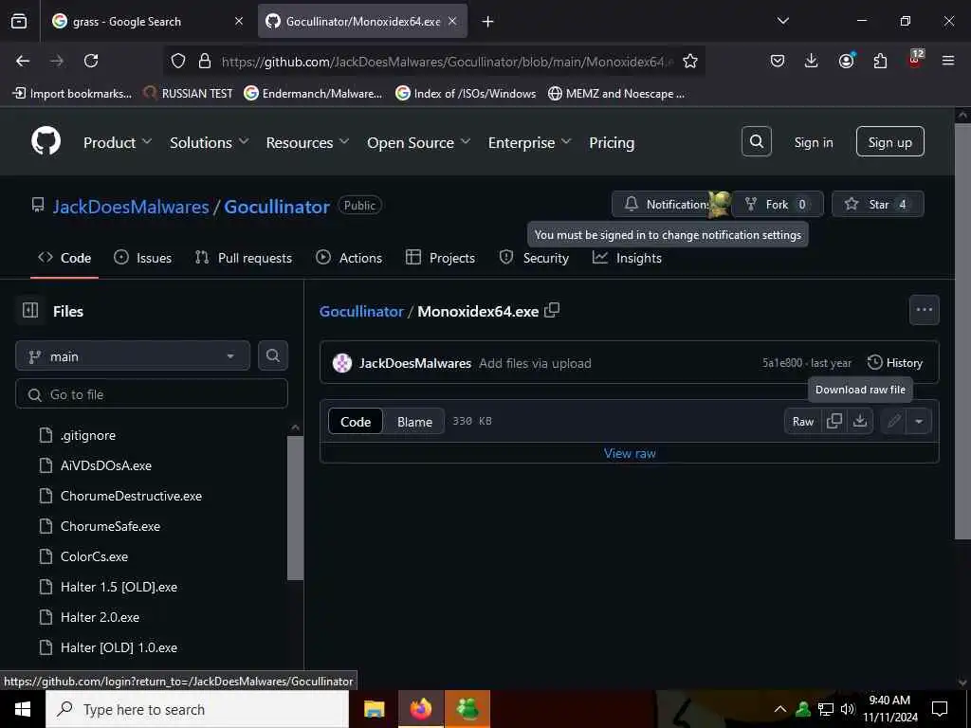Click the Sign in link
Viewport: 971px width, 728px height.
(x=813, y=142)
